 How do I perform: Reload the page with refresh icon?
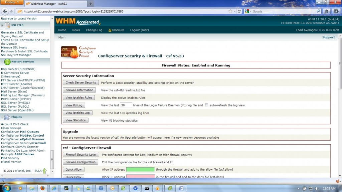239,11
